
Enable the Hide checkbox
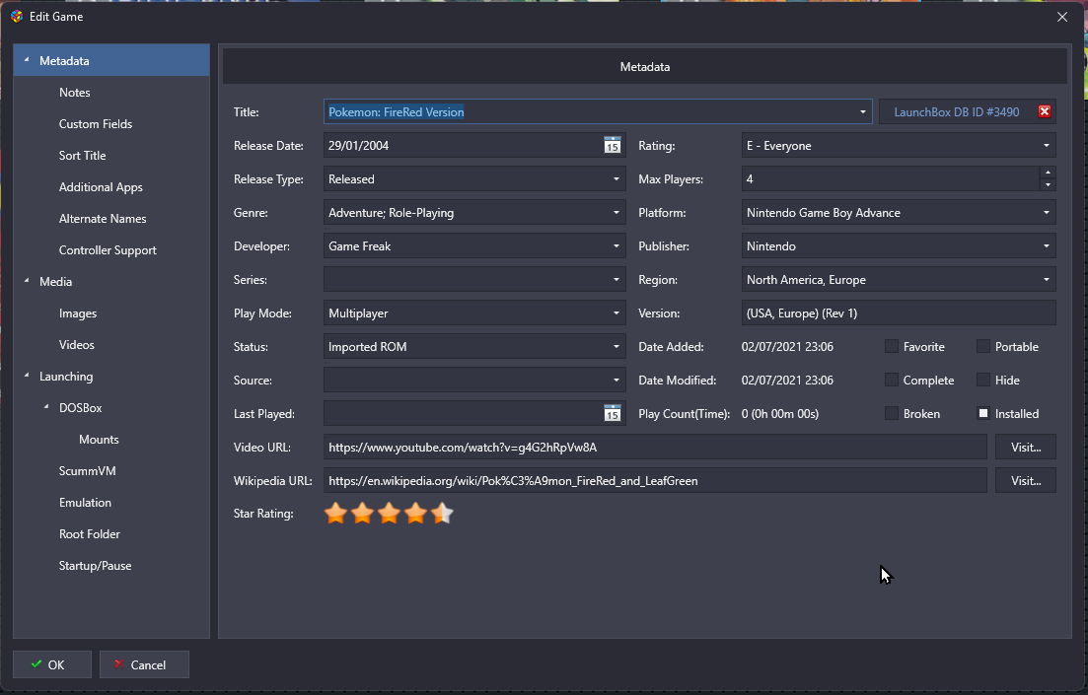pos(983,380)
